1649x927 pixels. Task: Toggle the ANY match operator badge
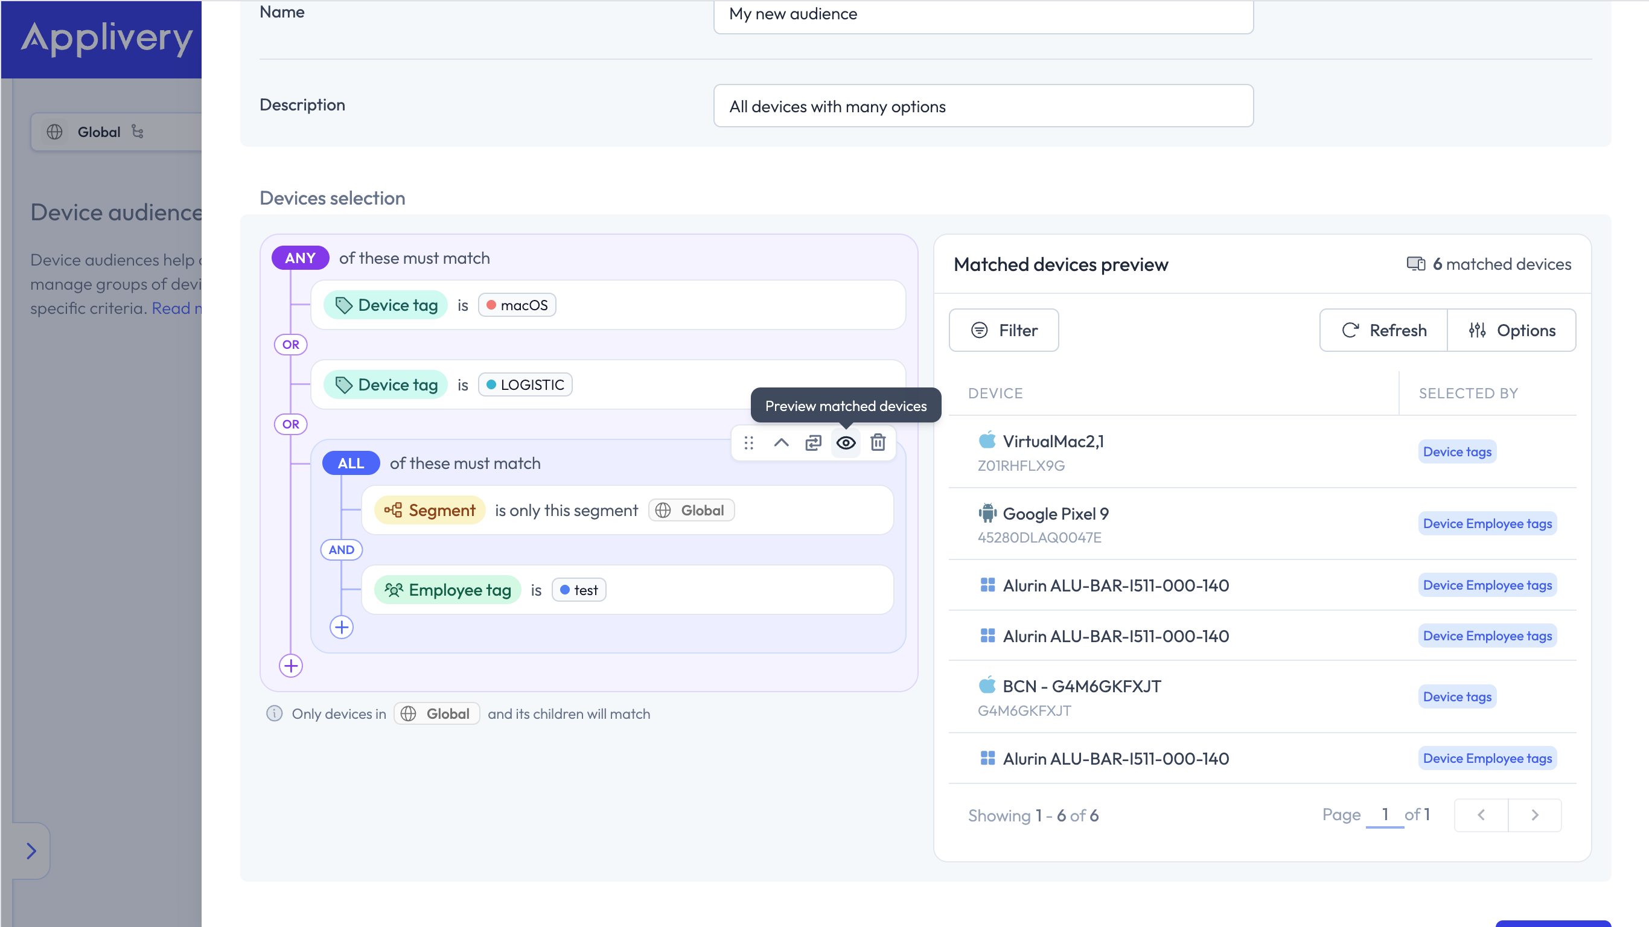[300, 258]
